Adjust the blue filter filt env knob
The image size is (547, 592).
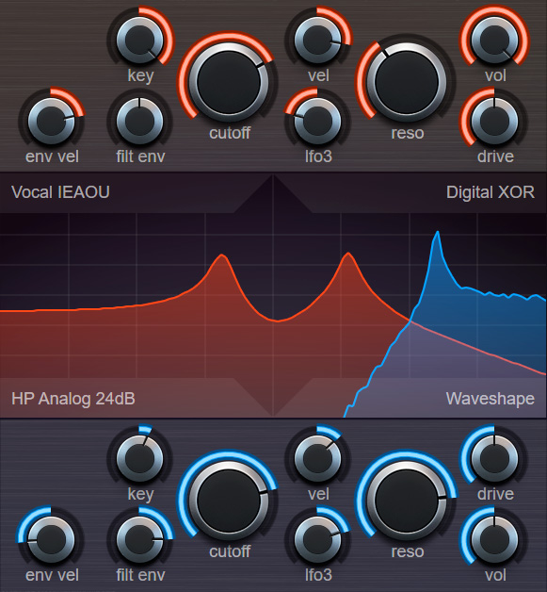[x=140, y=540]
